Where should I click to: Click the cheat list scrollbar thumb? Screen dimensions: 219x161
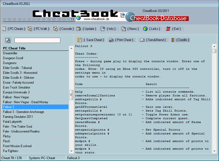[x=71, y=95]
